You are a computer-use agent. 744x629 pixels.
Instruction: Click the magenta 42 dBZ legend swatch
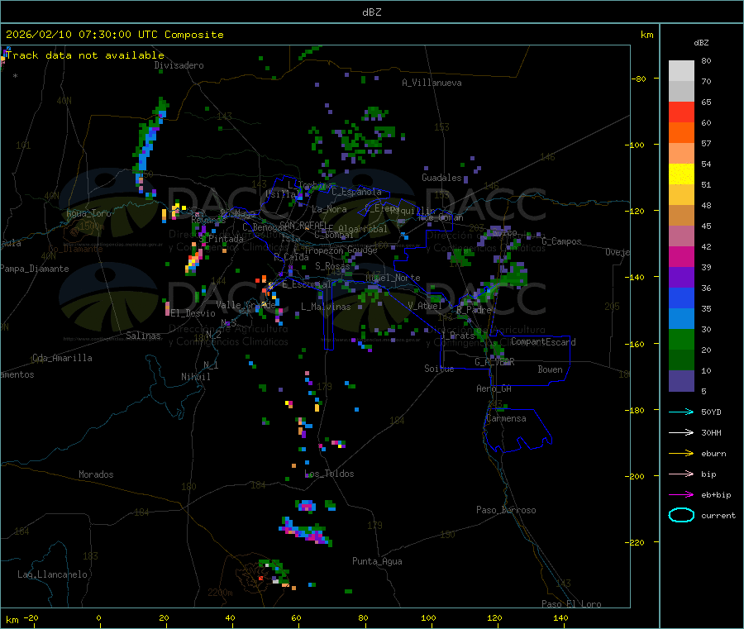(681, 256)
